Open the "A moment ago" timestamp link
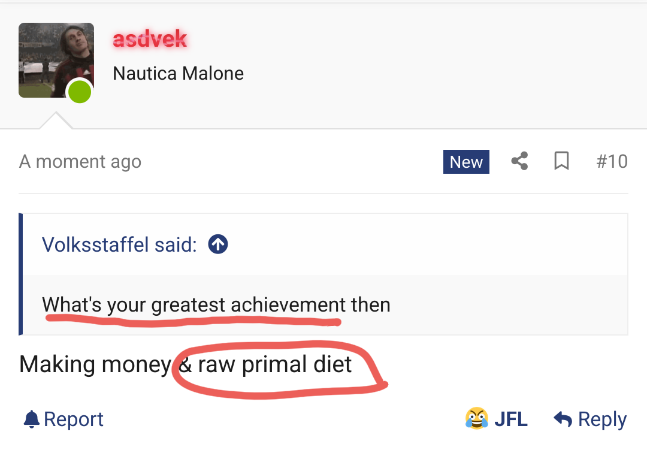 80,162
